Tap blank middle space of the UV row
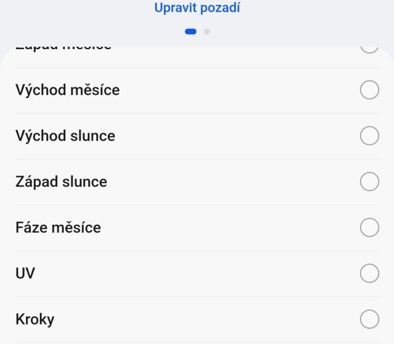 point(197,273)
